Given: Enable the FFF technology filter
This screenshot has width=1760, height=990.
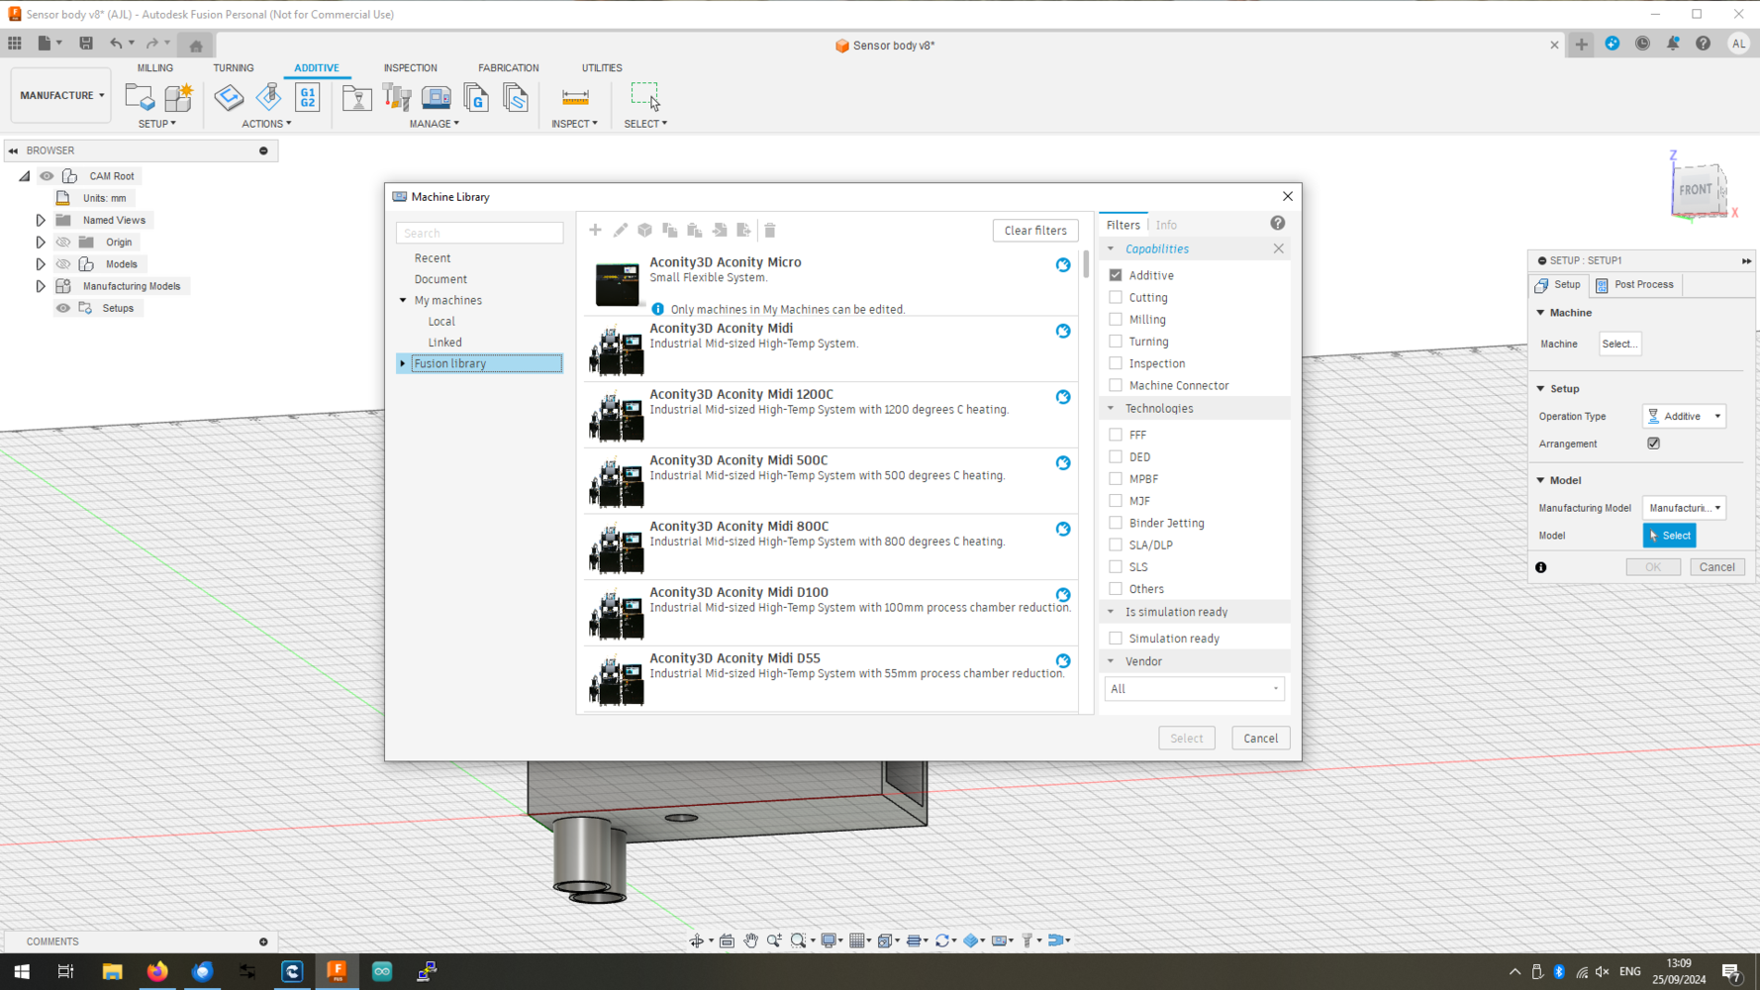Looking at the screenshot, I should click(1116, 435).
